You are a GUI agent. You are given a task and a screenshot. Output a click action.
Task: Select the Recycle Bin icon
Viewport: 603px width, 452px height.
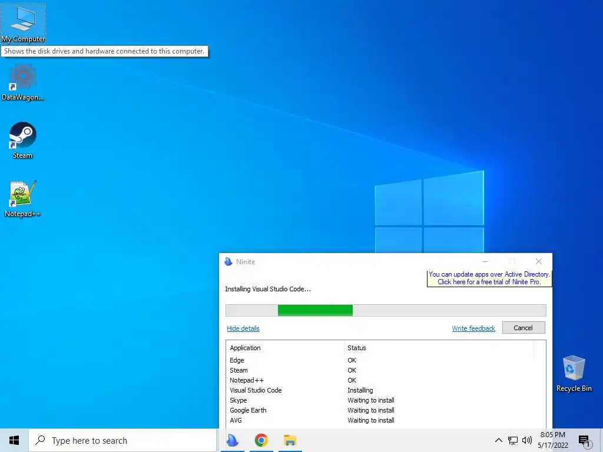pos(574,374)
